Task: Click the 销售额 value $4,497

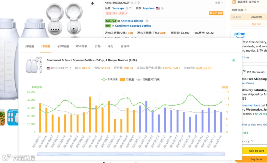Action: (x=185, y=33)
